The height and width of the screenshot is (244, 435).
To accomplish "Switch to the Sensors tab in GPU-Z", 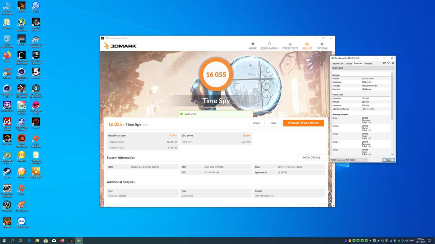I will [x=349, y=64].
